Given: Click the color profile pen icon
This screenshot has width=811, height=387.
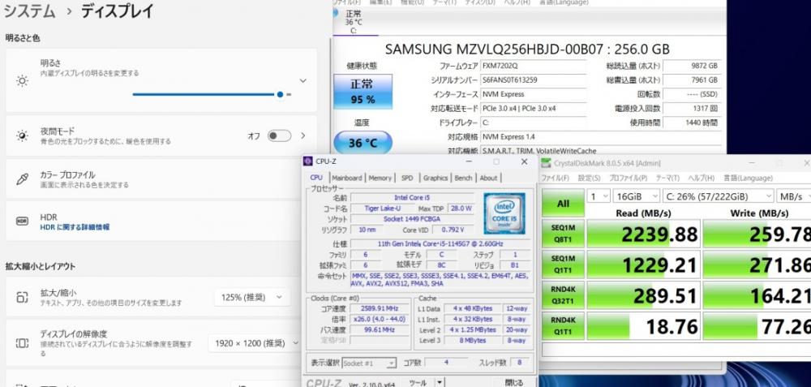Looking at the screenshot, I should tap(23, 179).
